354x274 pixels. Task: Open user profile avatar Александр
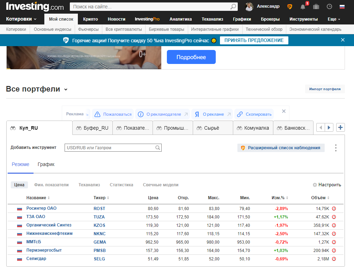[x=249, y=7]
